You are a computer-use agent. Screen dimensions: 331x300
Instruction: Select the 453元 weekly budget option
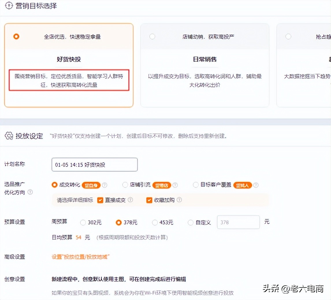155,222
